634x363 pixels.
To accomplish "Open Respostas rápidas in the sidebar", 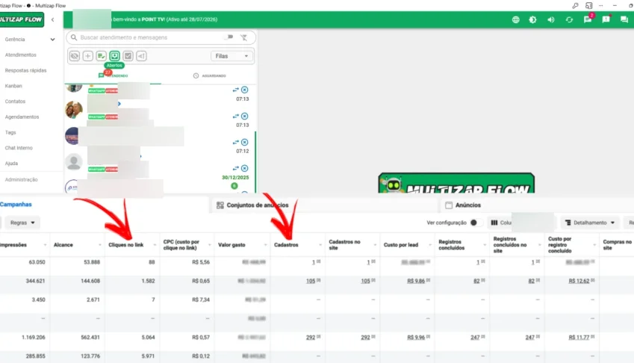I will click(x=26, y=70).
